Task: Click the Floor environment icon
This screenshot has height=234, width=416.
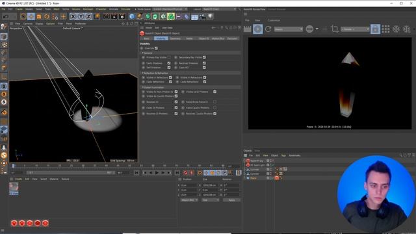Action: (x=194, y=17)
